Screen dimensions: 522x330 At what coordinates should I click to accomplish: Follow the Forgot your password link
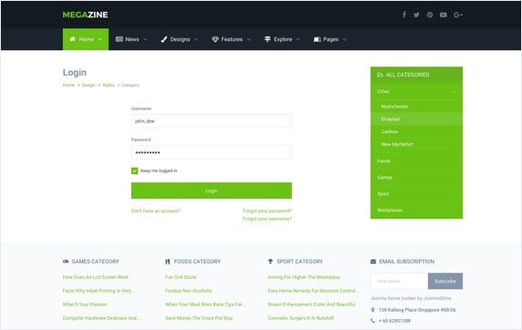[267, 211]
